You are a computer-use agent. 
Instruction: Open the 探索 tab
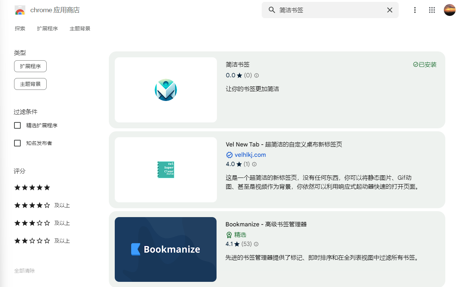20,28
